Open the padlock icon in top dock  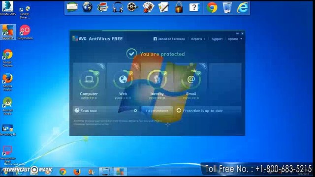179,7
